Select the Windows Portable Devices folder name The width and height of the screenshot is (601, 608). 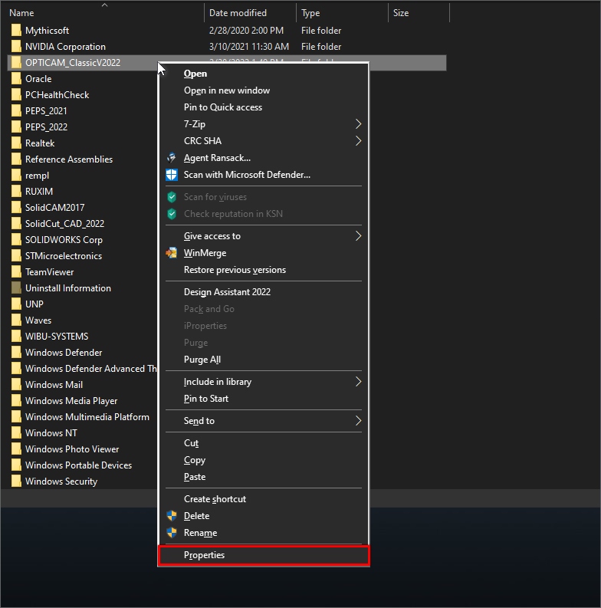[x=79, y=465]
